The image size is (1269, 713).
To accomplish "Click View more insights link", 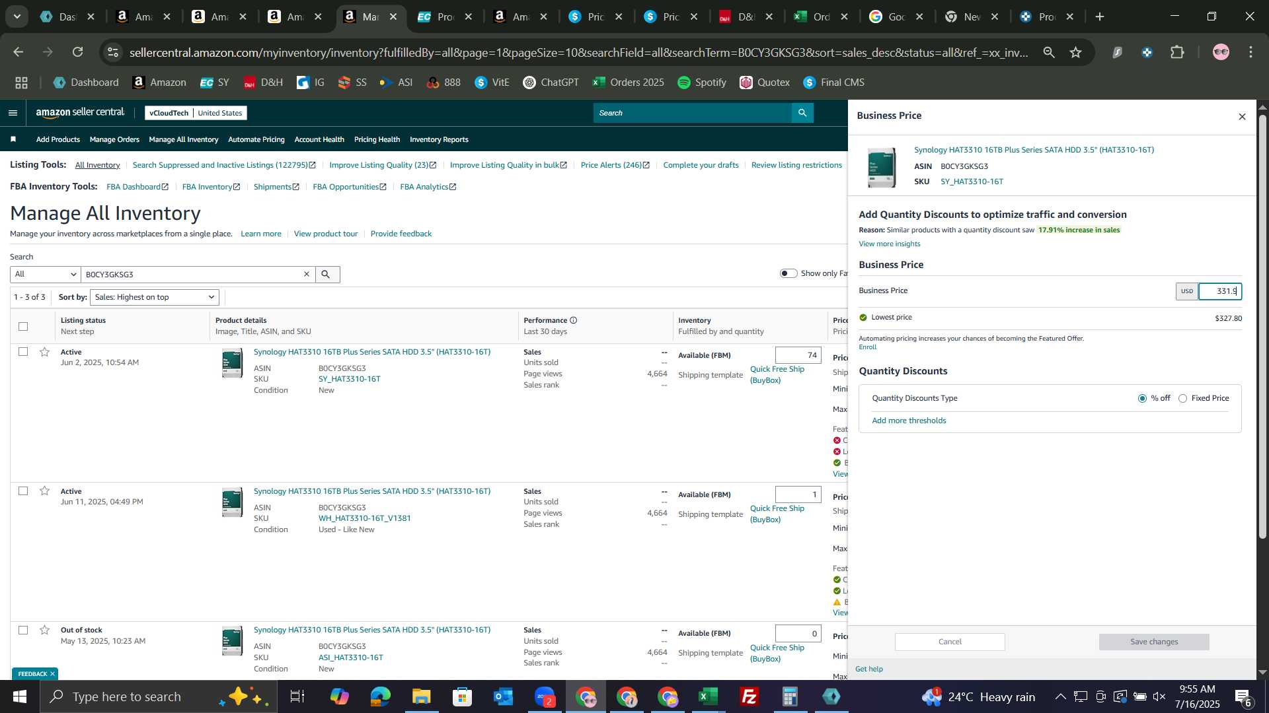I will coord(889,244).
